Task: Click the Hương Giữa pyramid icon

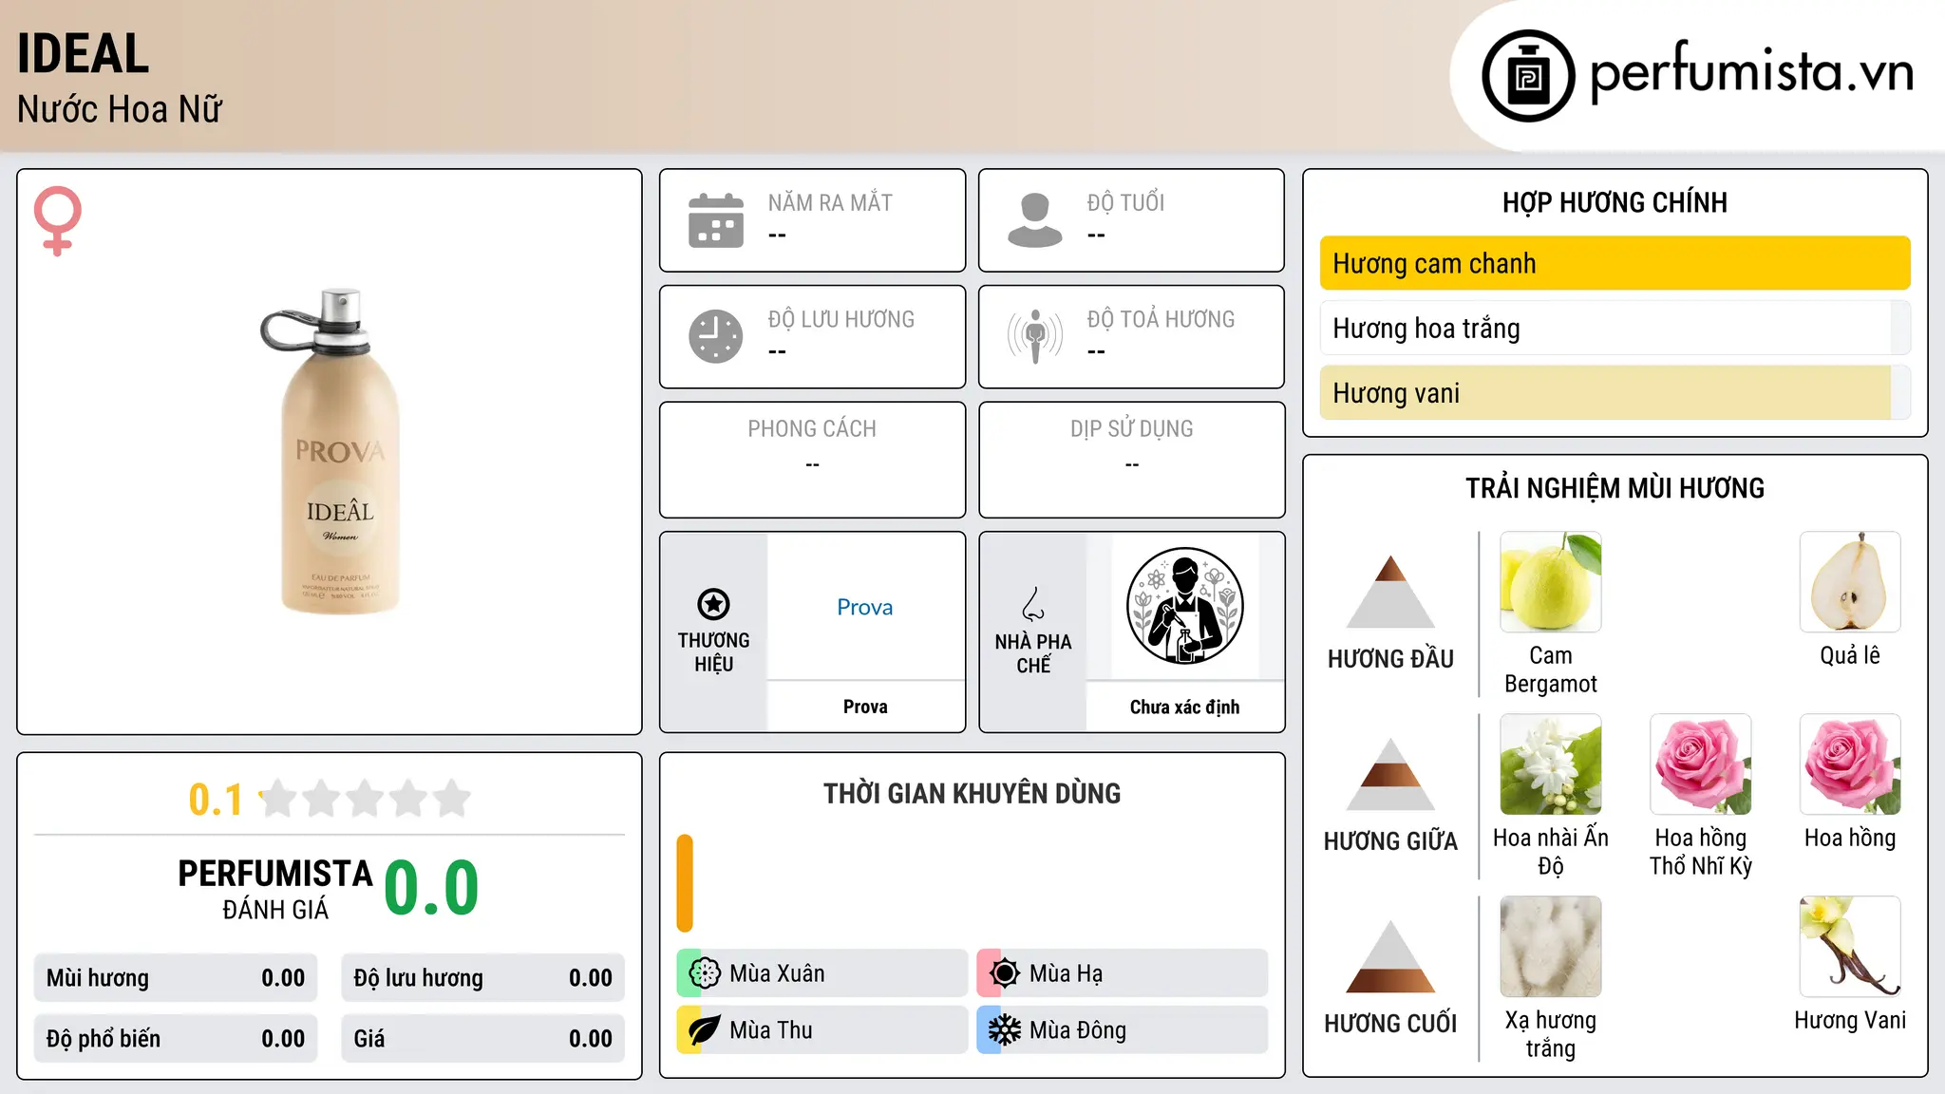Action: coord(1390,774)
